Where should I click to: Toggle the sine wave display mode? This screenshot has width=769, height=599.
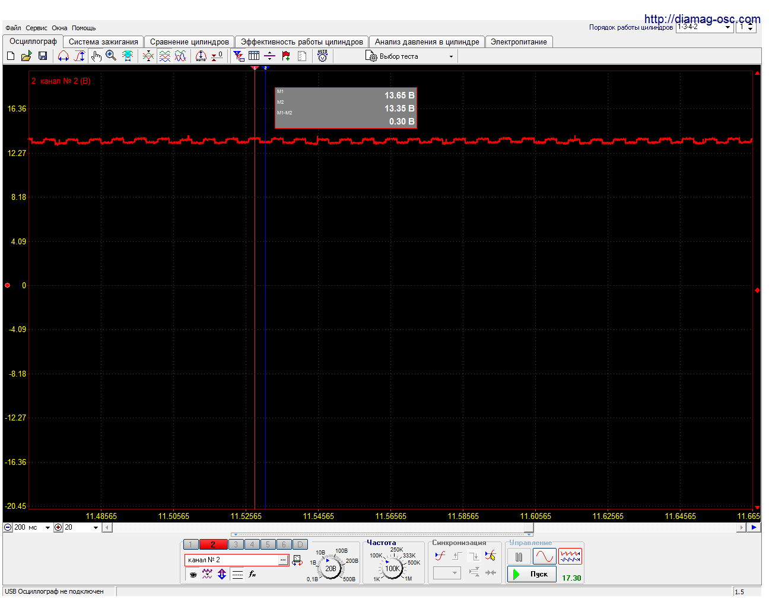coord(544,556)
